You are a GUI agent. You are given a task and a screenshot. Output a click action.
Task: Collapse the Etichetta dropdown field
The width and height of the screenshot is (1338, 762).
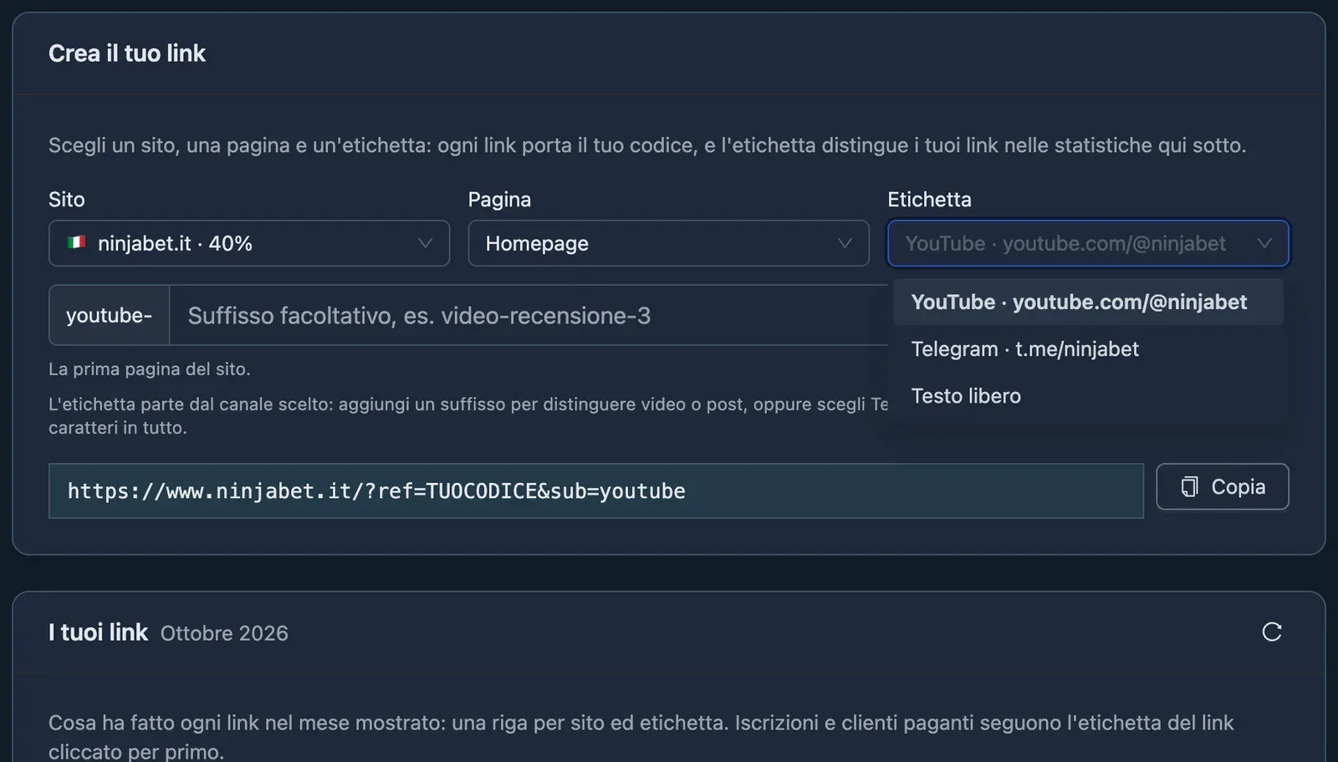[x=1088, y=243]
